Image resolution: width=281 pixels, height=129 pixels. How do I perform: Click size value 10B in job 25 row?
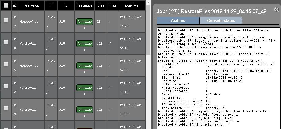point(99,66)
